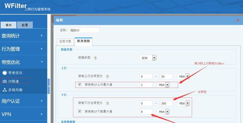Image resolution: width=243 pixels, height=123 pixels.
Task: Click the 数据类型 section heading text
Action: point(67,50)
